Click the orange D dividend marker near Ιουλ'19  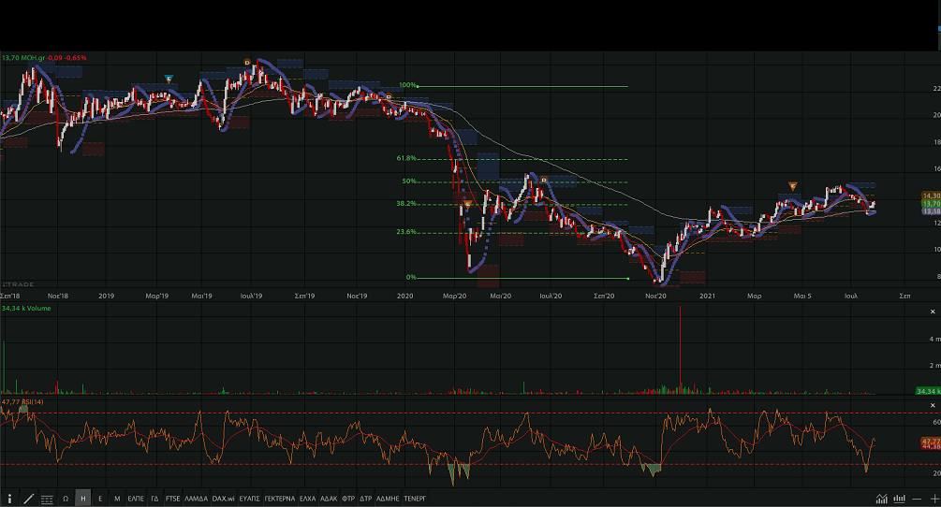point(247,63)
